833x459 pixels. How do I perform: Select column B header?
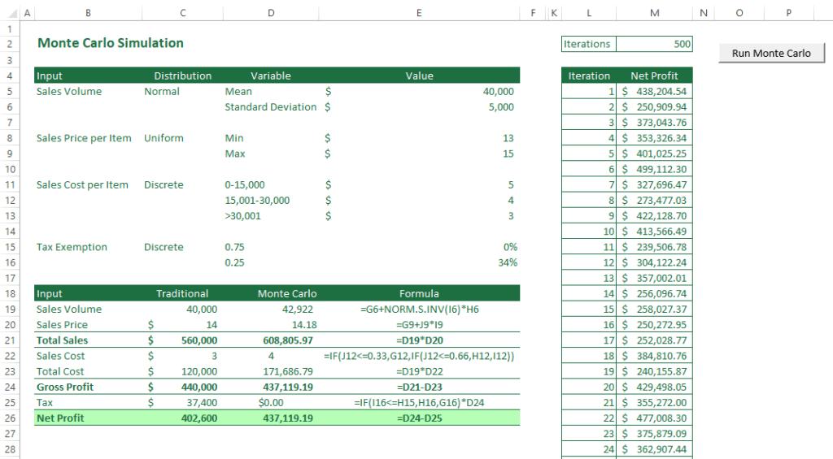tap(88, 13)
